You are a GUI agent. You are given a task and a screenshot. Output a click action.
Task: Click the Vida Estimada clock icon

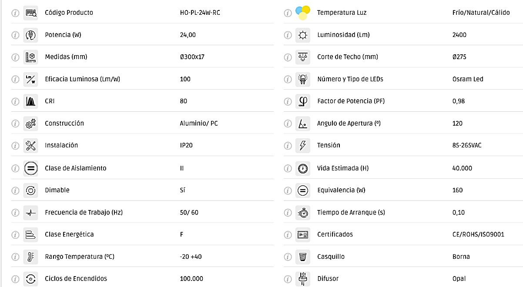coord(303,168)
